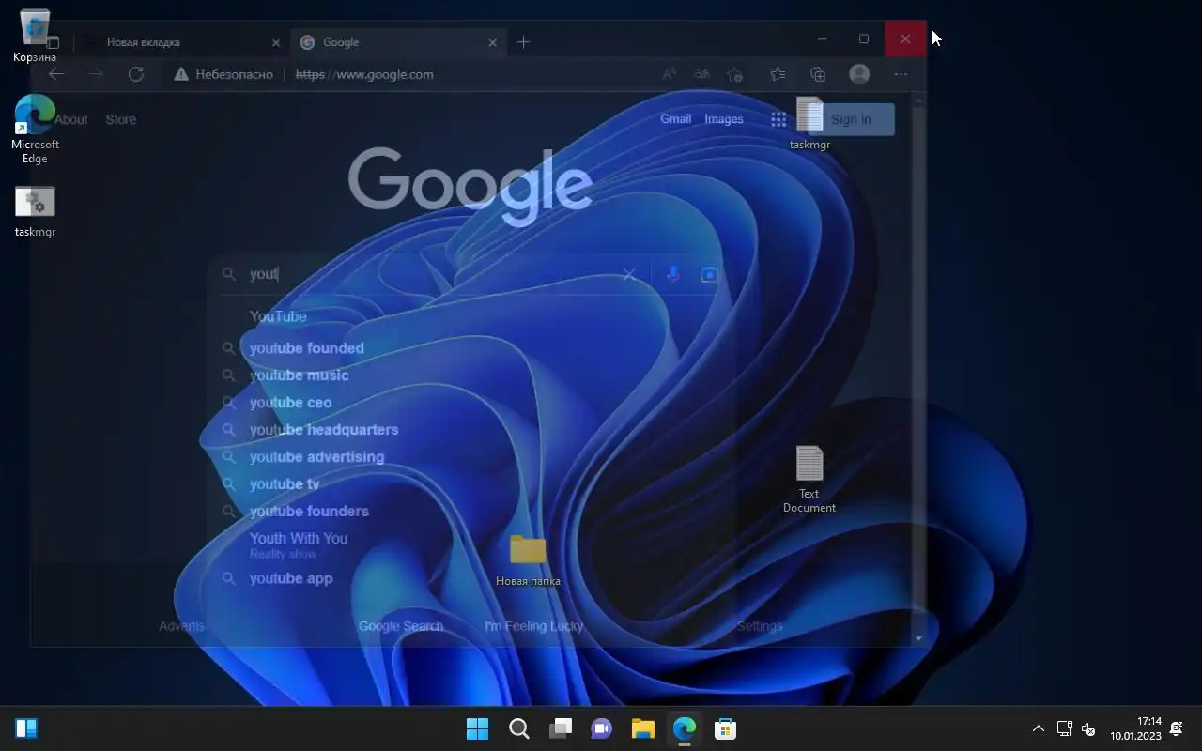Click the Google Sign in button
Viewport: 1202px width, 751px height.
851,119
